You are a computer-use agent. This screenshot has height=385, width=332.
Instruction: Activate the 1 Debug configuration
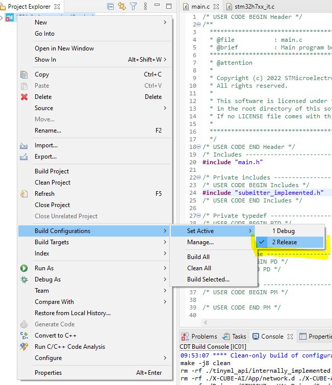click(290, 231)
